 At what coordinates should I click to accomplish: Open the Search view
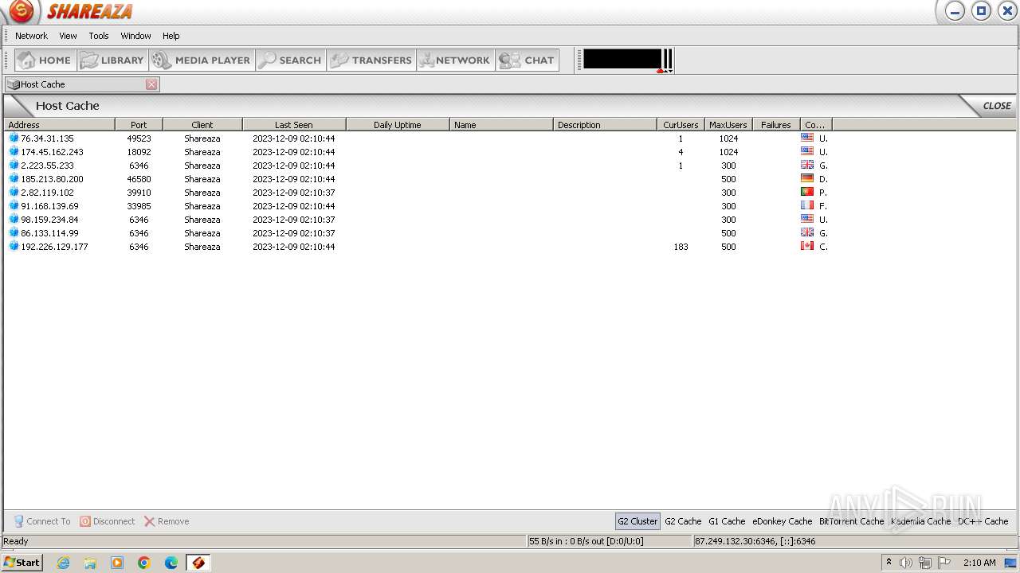[x=291, y=60]
